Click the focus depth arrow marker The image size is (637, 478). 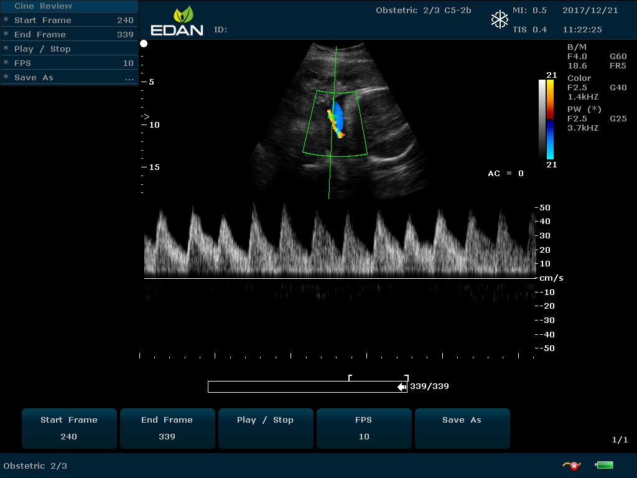coord(145,116)
